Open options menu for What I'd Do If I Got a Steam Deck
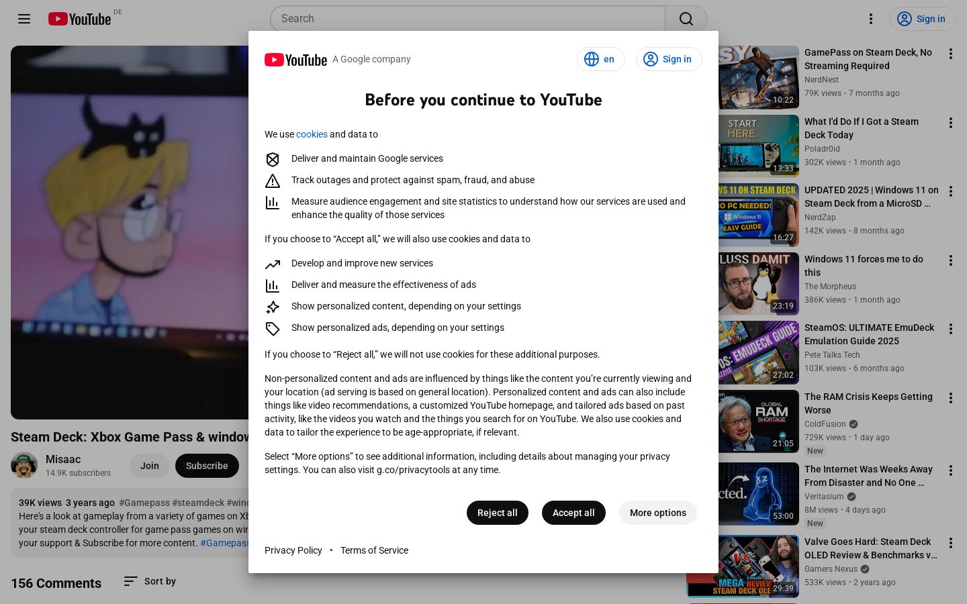The image size is (967, 604). click(x=951, y=123)
